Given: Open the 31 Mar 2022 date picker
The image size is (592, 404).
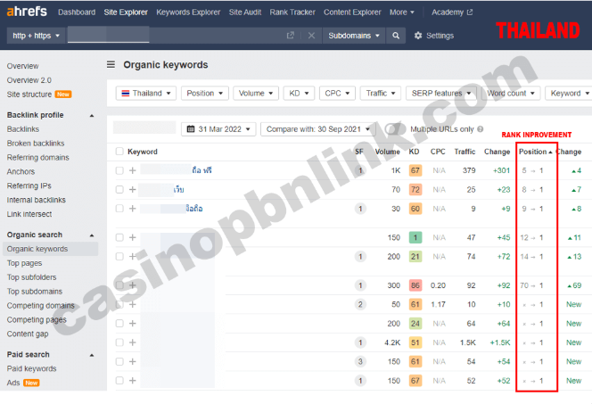Looking at the screenshot, I should [218, 129].
